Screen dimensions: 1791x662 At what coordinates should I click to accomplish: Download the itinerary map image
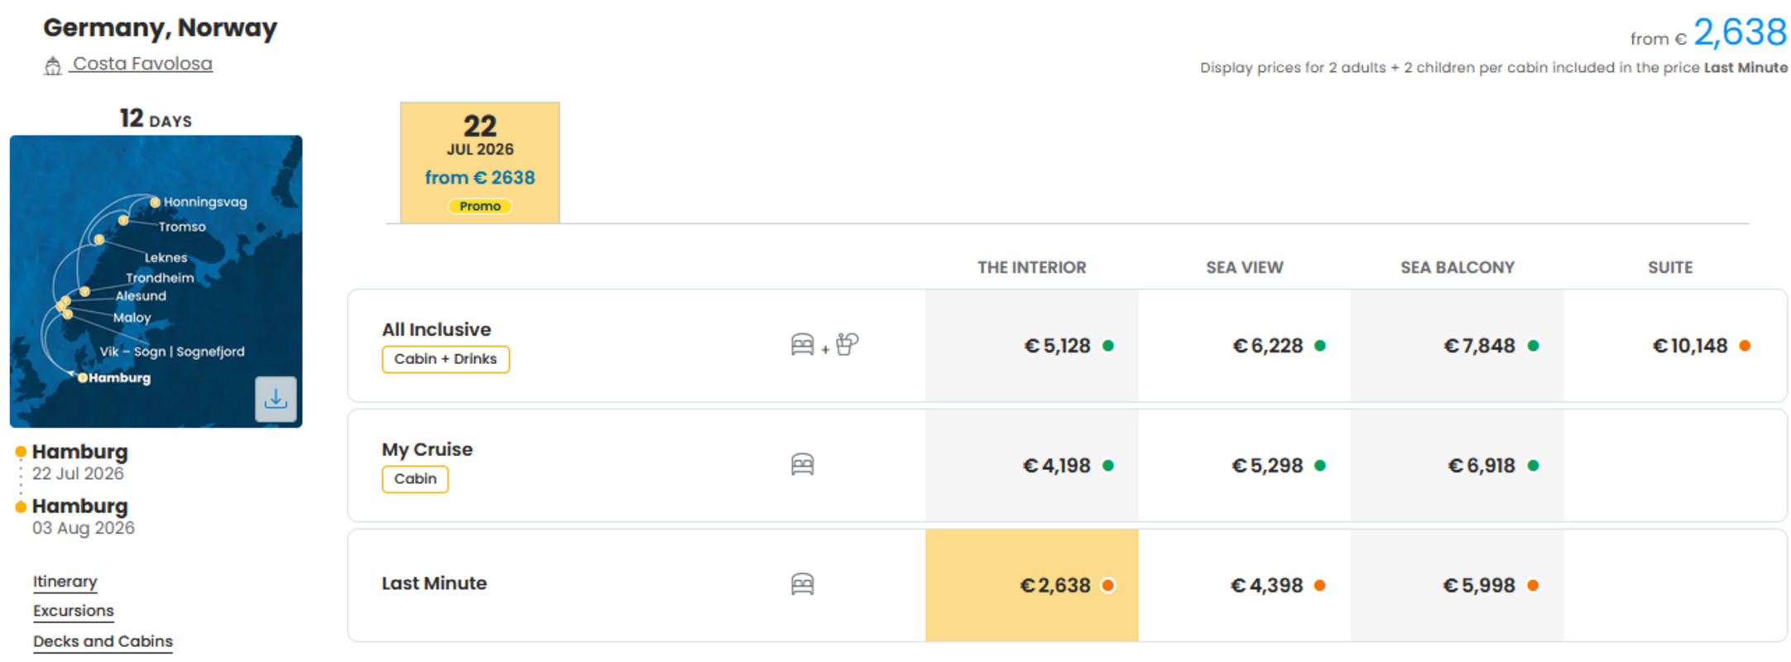tap(276, 400)
